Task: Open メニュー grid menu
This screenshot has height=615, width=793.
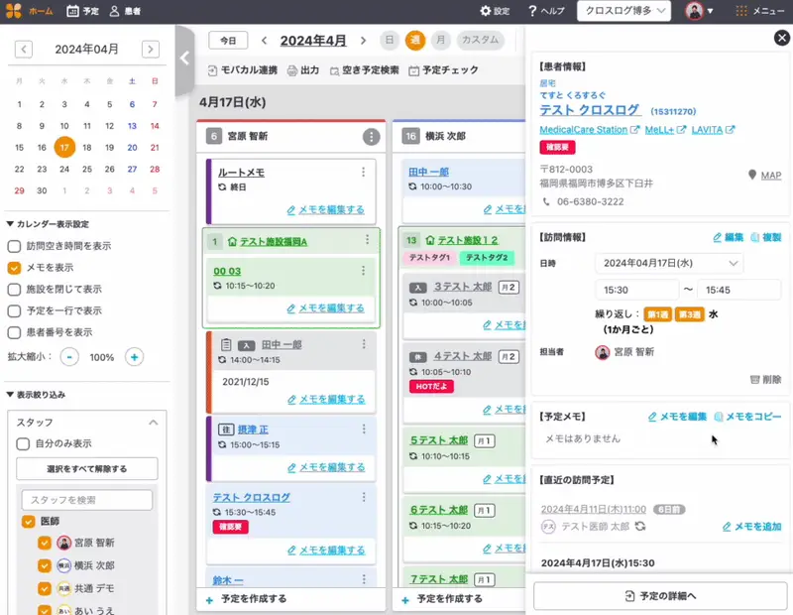Action: click(x=759, y=11)
